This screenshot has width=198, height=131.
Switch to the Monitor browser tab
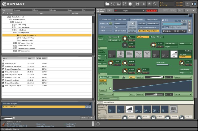click(41, 10)
